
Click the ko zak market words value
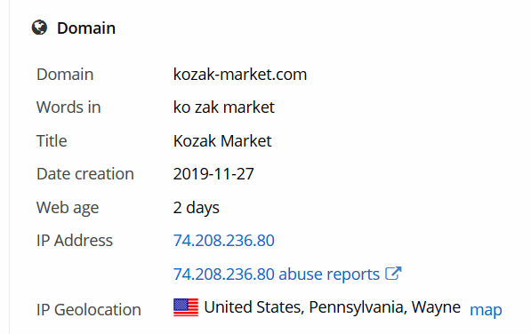tap(223, 107)
